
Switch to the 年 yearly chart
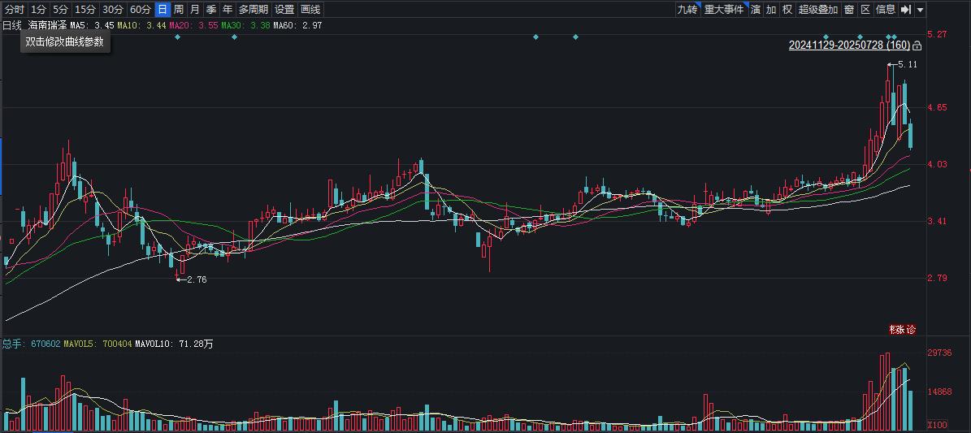pyautogui.click(x=228, y=9)
